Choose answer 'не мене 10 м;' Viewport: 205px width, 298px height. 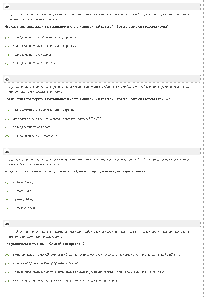pyautogui.click(x=23, y=200)
